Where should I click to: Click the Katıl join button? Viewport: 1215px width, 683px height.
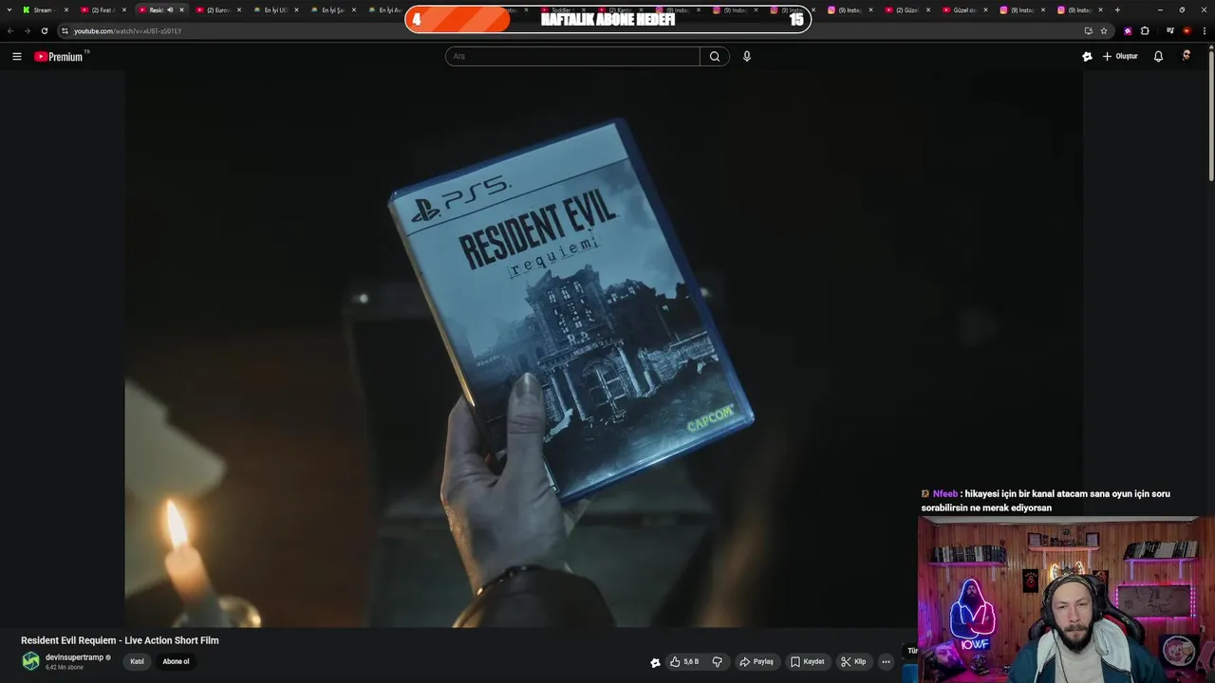pyautogui.click(x=137, y=662)
